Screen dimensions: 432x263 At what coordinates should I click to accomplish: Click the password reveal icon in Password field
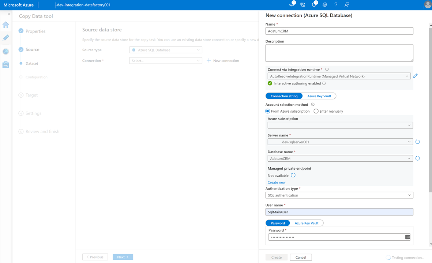tap(407, 237)
